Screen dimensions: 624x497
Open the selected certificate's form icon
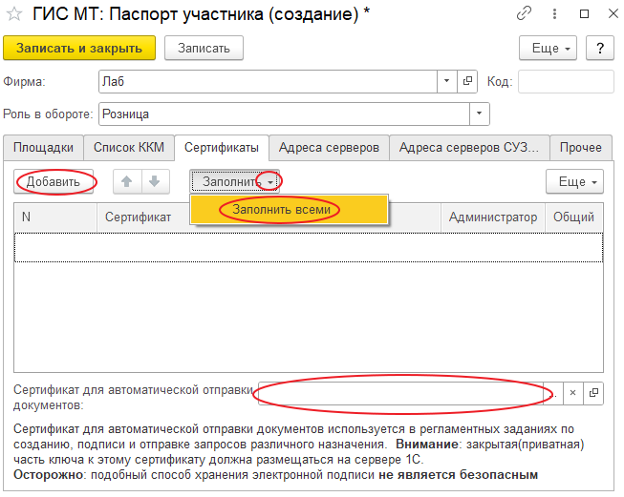pos(592,392)
